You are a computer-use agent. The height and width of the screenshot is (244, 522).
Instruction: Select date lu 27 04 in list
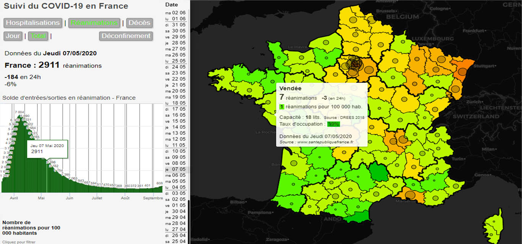(176, 229)
